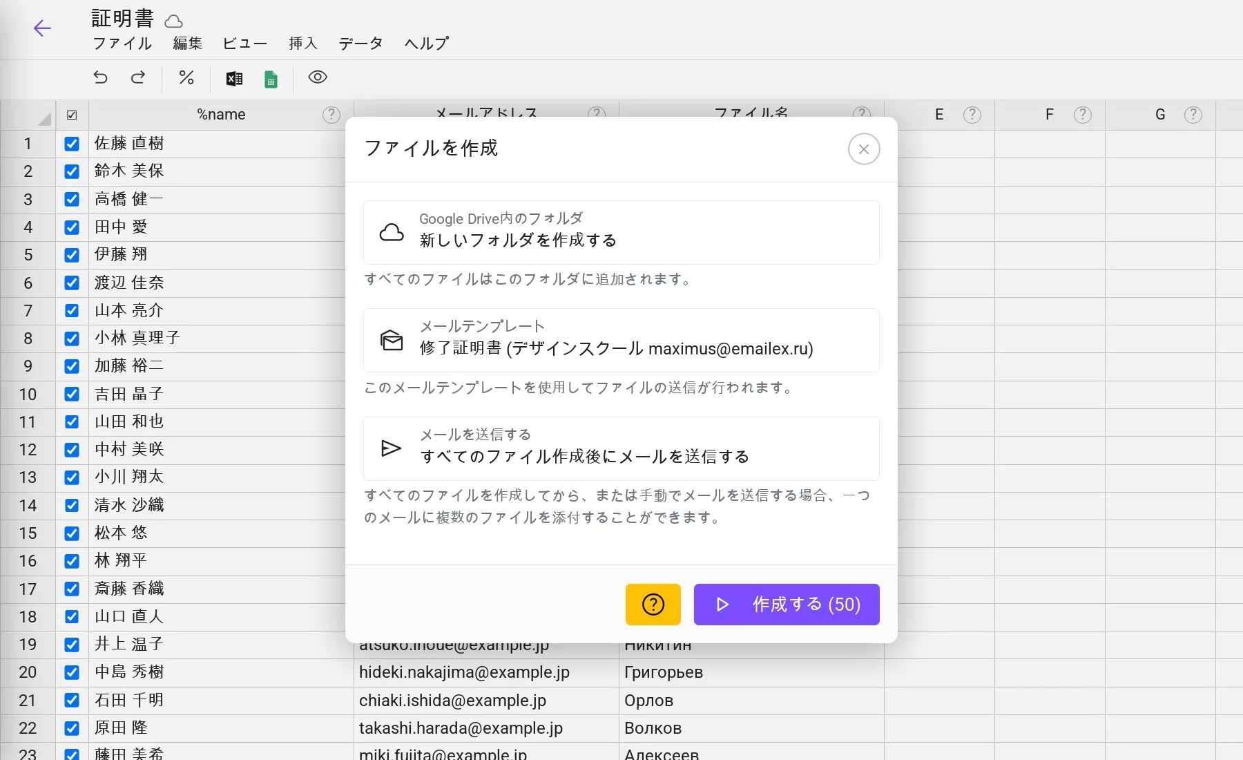Viewport: 1243px width, 760px height.
Task: Click cell chiaki.ishida@example.jp
Action: [486, 701]
